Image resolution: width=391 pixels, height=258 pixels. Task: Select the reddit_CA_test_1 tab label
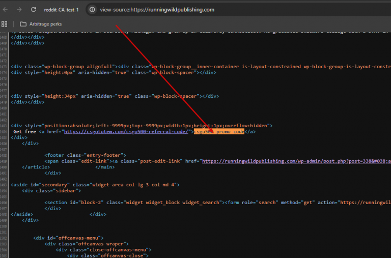point(61,10)
